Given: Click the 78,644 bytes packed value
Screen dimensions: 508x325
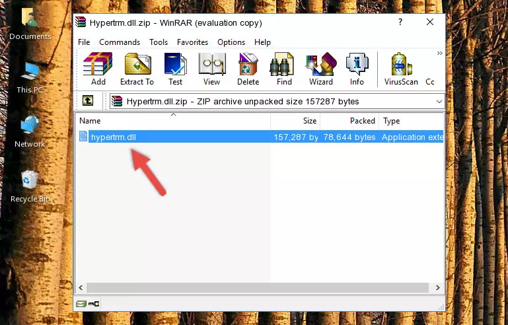Looking at the screenshot, I should click(x=349, y=137).
